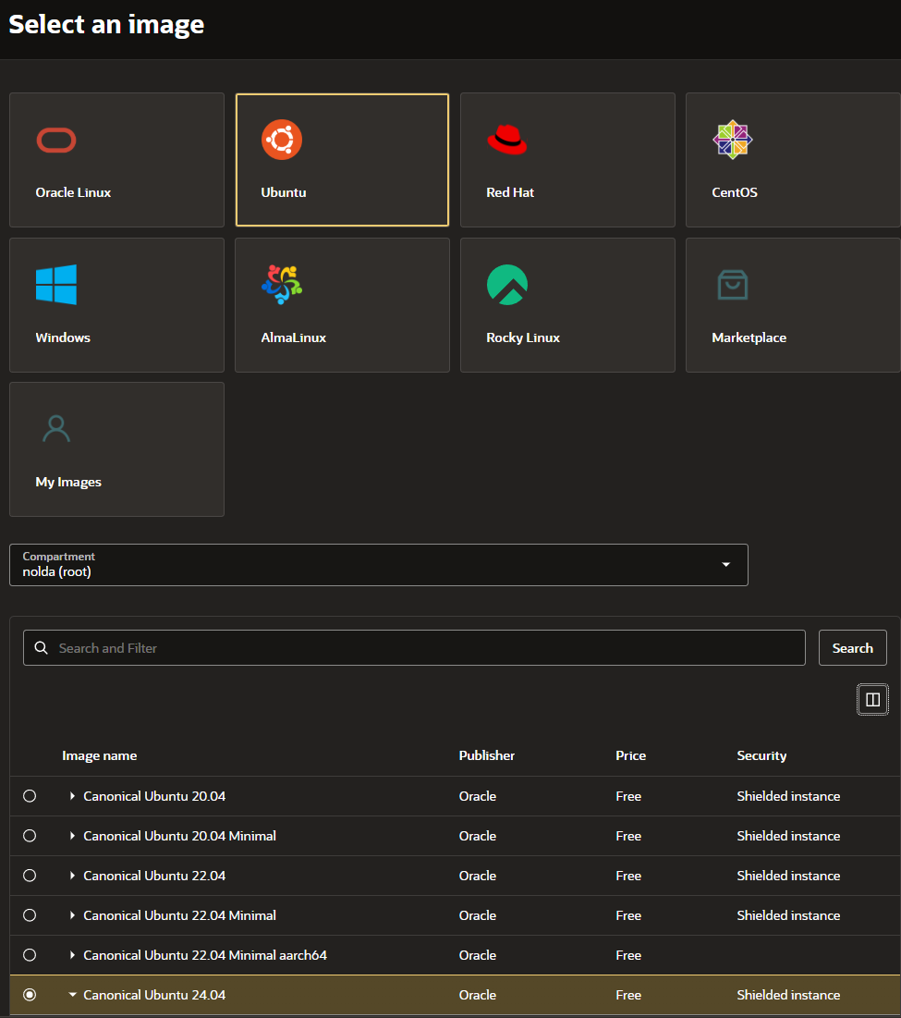Click the magnifier icon in search field
Screen dimensions: 901x1018
41,648
